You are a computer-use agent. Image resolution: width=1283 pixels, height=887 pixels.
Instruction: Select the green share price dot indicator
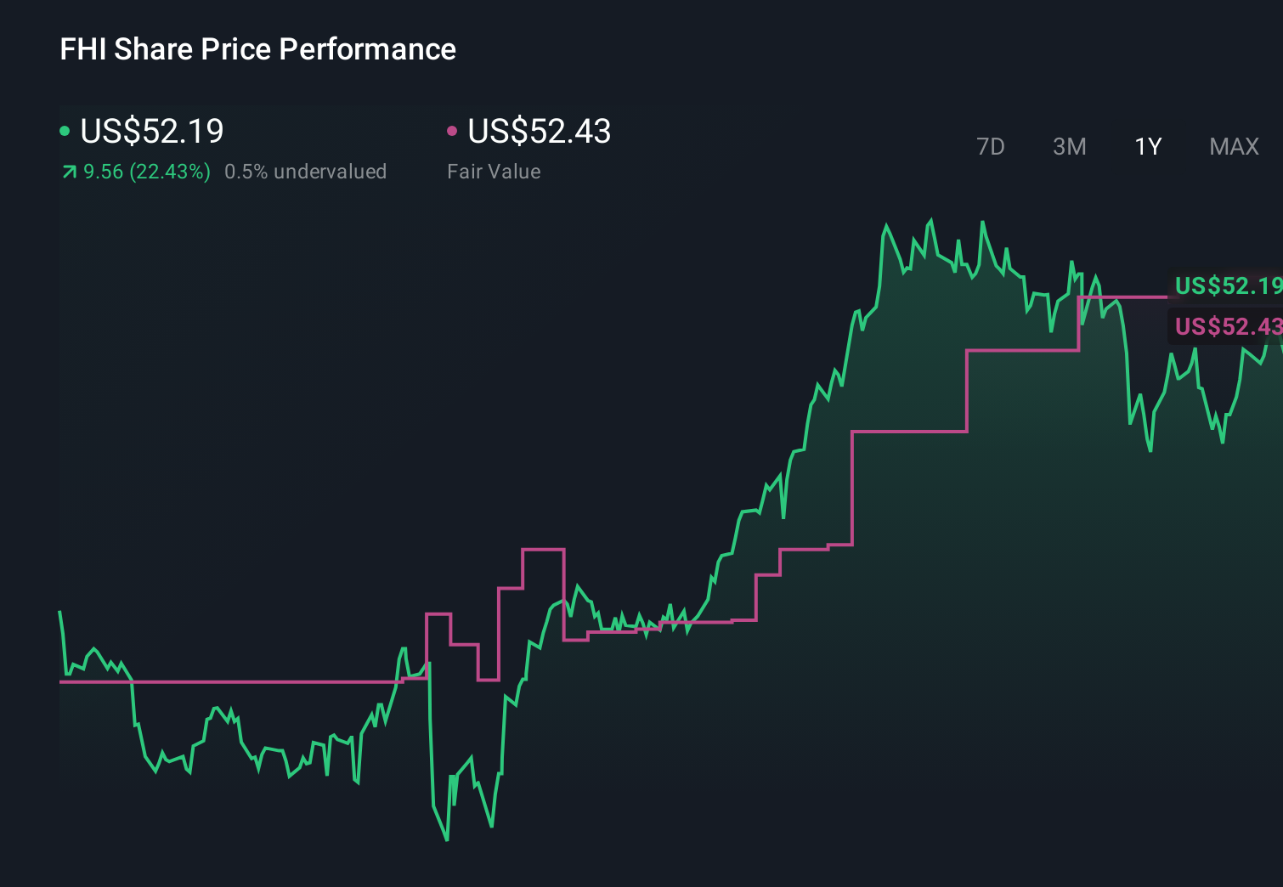tap(65, 130)
